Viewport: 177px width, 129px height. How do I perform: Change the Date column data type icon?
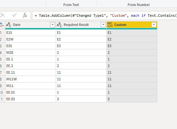[x=9, y=25]
